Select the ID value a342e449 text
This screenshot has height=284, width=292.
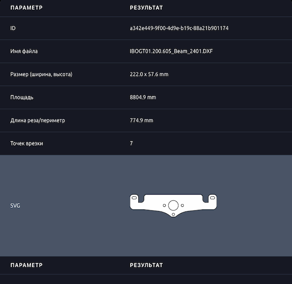pos(179,28)
